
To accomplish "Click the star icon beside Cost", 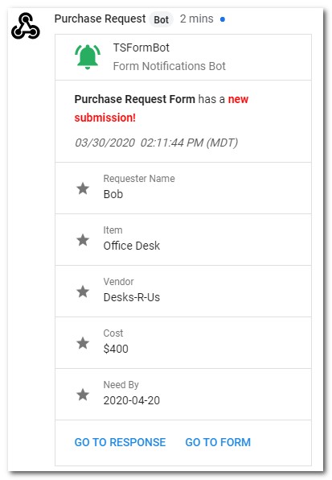I will pos(83,343).
